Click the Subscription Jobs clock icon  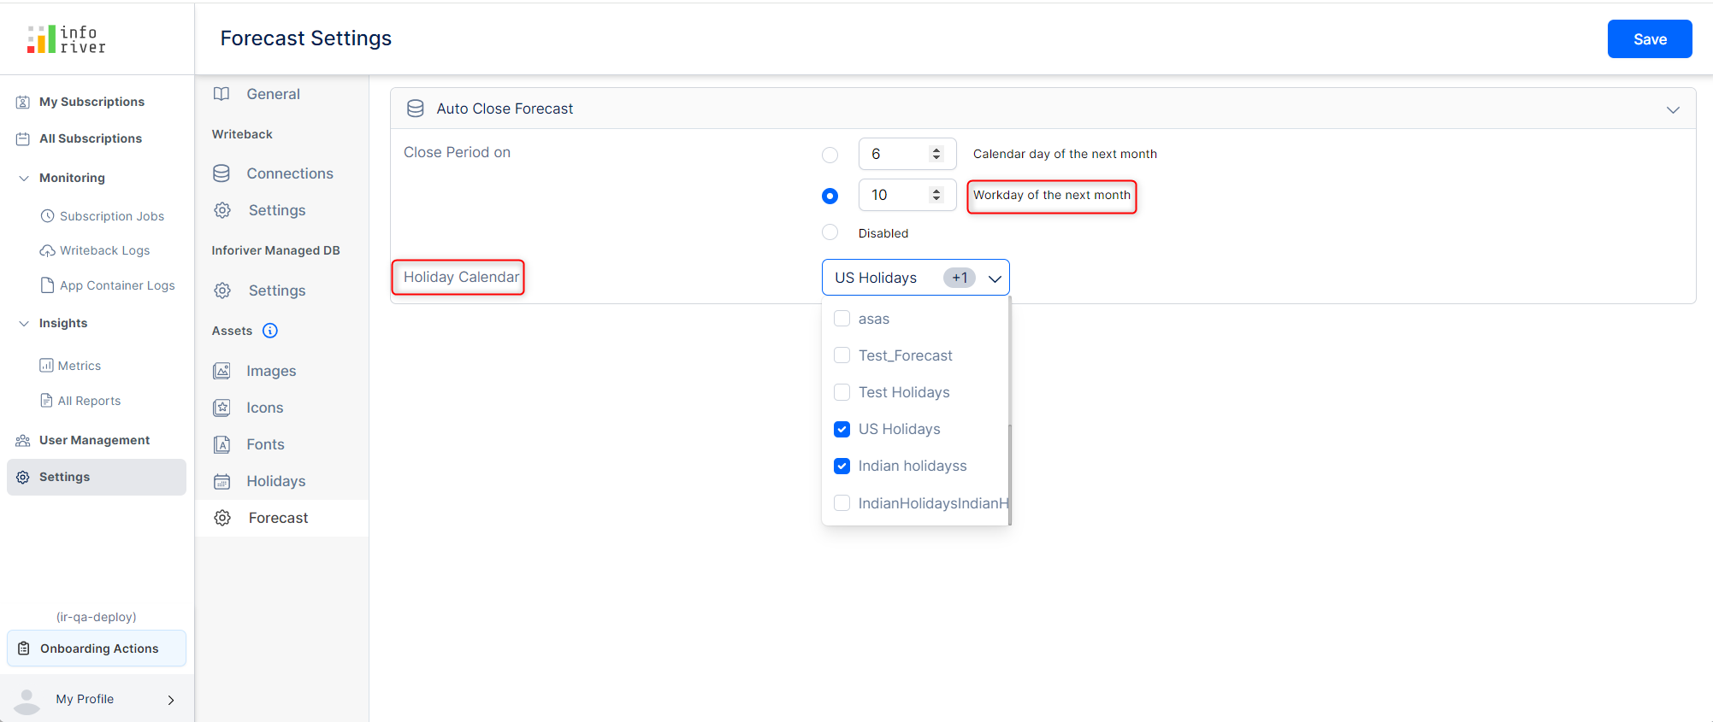[48, 216]
